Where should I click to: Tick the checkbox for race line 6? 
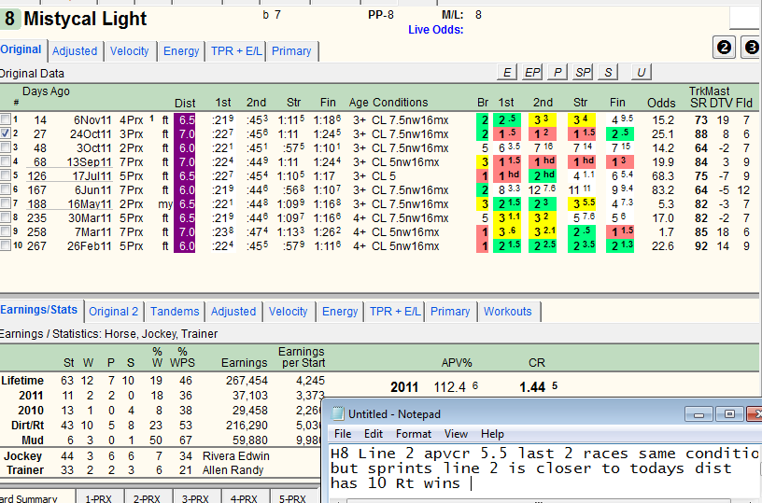(x=5, y=189)
